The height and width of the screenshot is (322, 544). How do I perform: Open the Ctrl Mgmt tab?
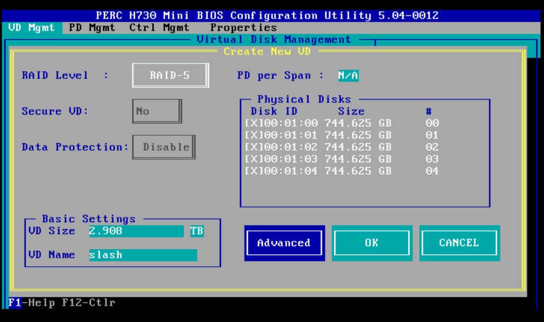(159, 28)
